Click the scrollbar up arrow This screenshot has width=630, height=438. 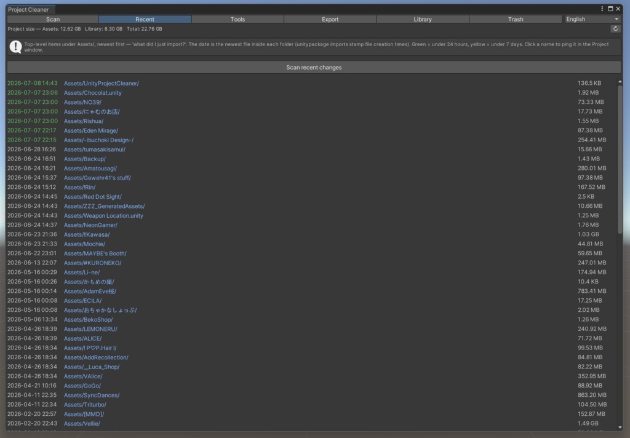pyautogui.click(x=620, y=82)
